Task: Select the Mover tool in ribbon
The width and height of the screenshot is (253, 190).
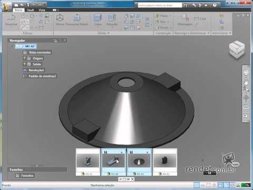Action: click(x=60, y=20)
